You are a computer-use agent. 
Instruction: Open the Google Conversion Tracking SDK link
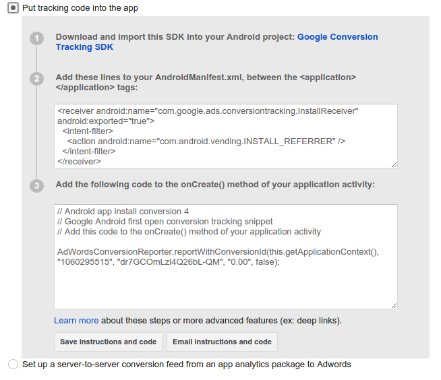[x=337, y=38]
